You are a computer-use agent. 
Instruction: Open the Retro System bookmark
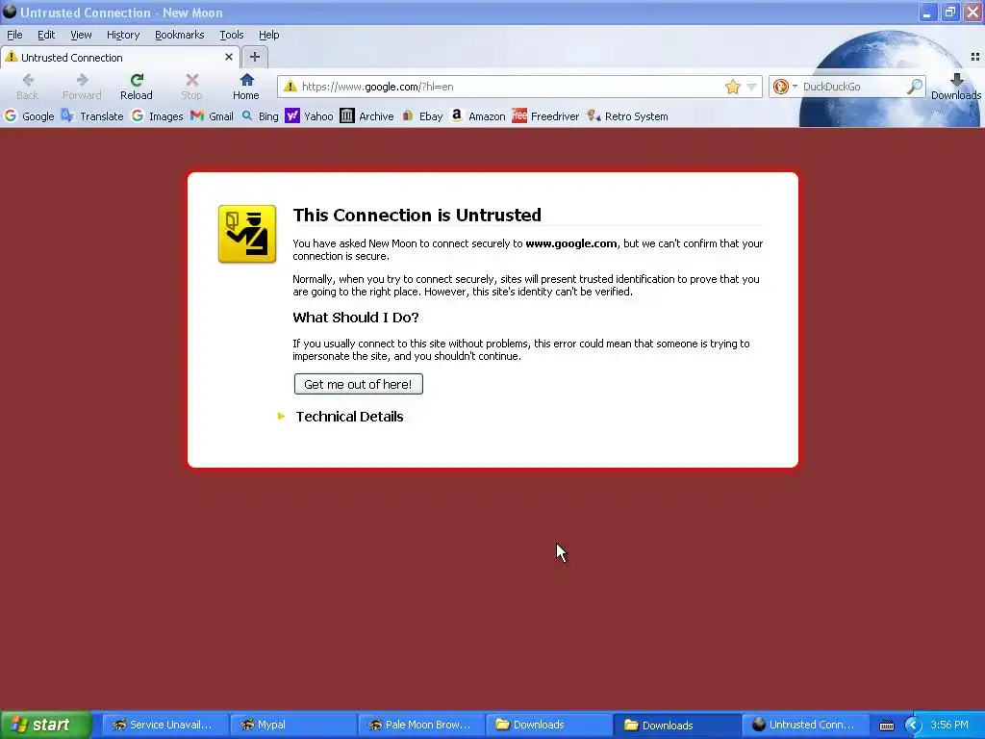coord(627,116)
